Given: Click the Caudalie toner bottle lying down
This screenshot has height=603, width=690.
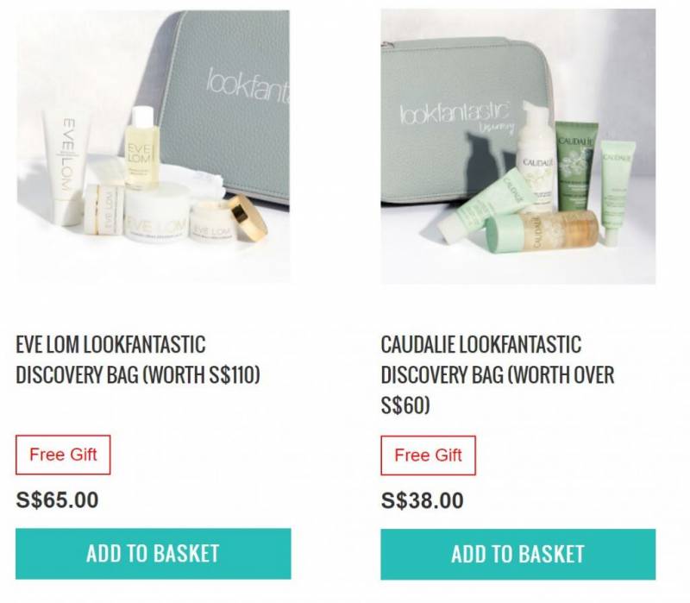Looking at the screenshot, I should pyautogui.click(x=543, y=232).
